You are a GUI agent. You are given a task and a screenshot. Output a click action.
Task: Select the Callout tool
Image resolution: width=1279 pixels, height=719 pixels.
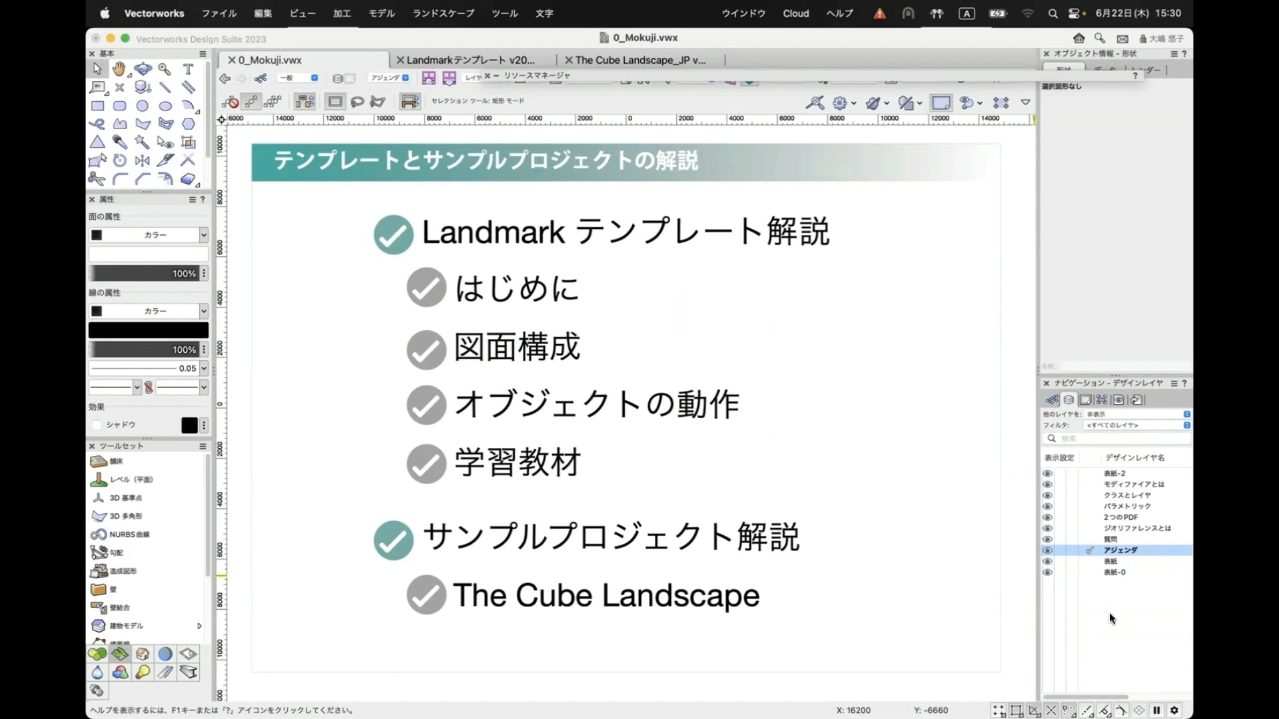coord(97,87)
